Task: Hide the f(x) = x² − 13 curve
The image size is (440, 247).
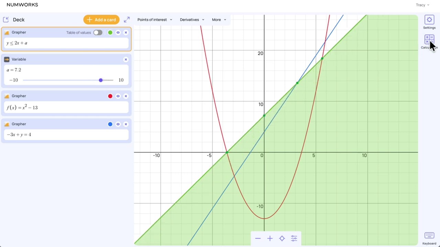Action: click(x=118, y=96)
